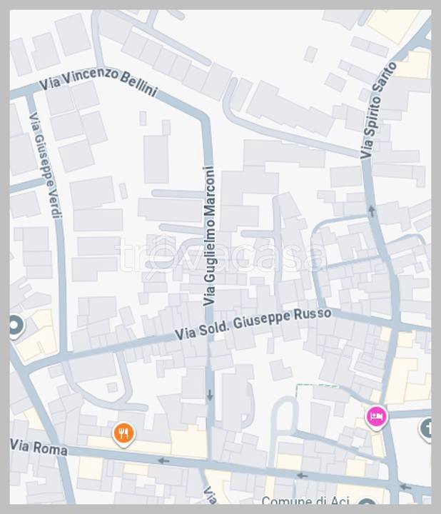The height and width of the screenshot is (514, 441).
Task: Click the downward arrow on Via Guglielmo Marconi
Action: click(x=210, y=395)
